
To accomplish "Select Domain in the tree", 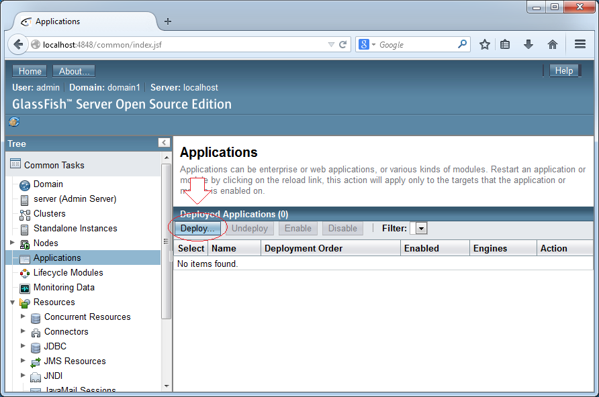I will [x=48, y=184].
